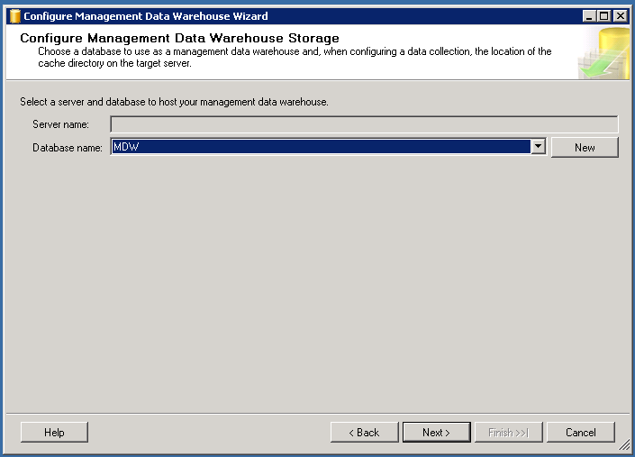The image size is (635, 457).
Task: Expand the Database name dropdown arrow
Action: 538,147
